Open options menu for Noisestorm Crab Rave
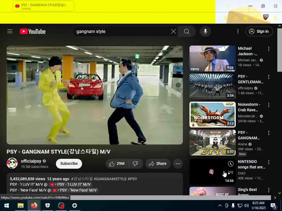 click(x=269, y=105)
